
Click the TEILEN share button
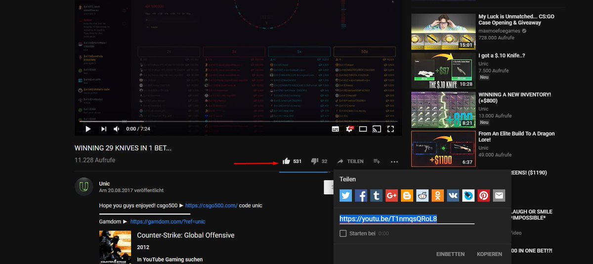coord(350,161)
